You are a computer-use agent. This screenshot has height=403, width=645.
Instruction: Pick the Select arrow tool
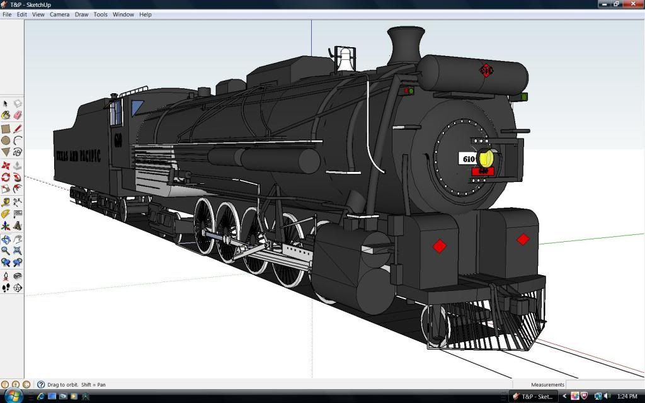pos(5,104)
